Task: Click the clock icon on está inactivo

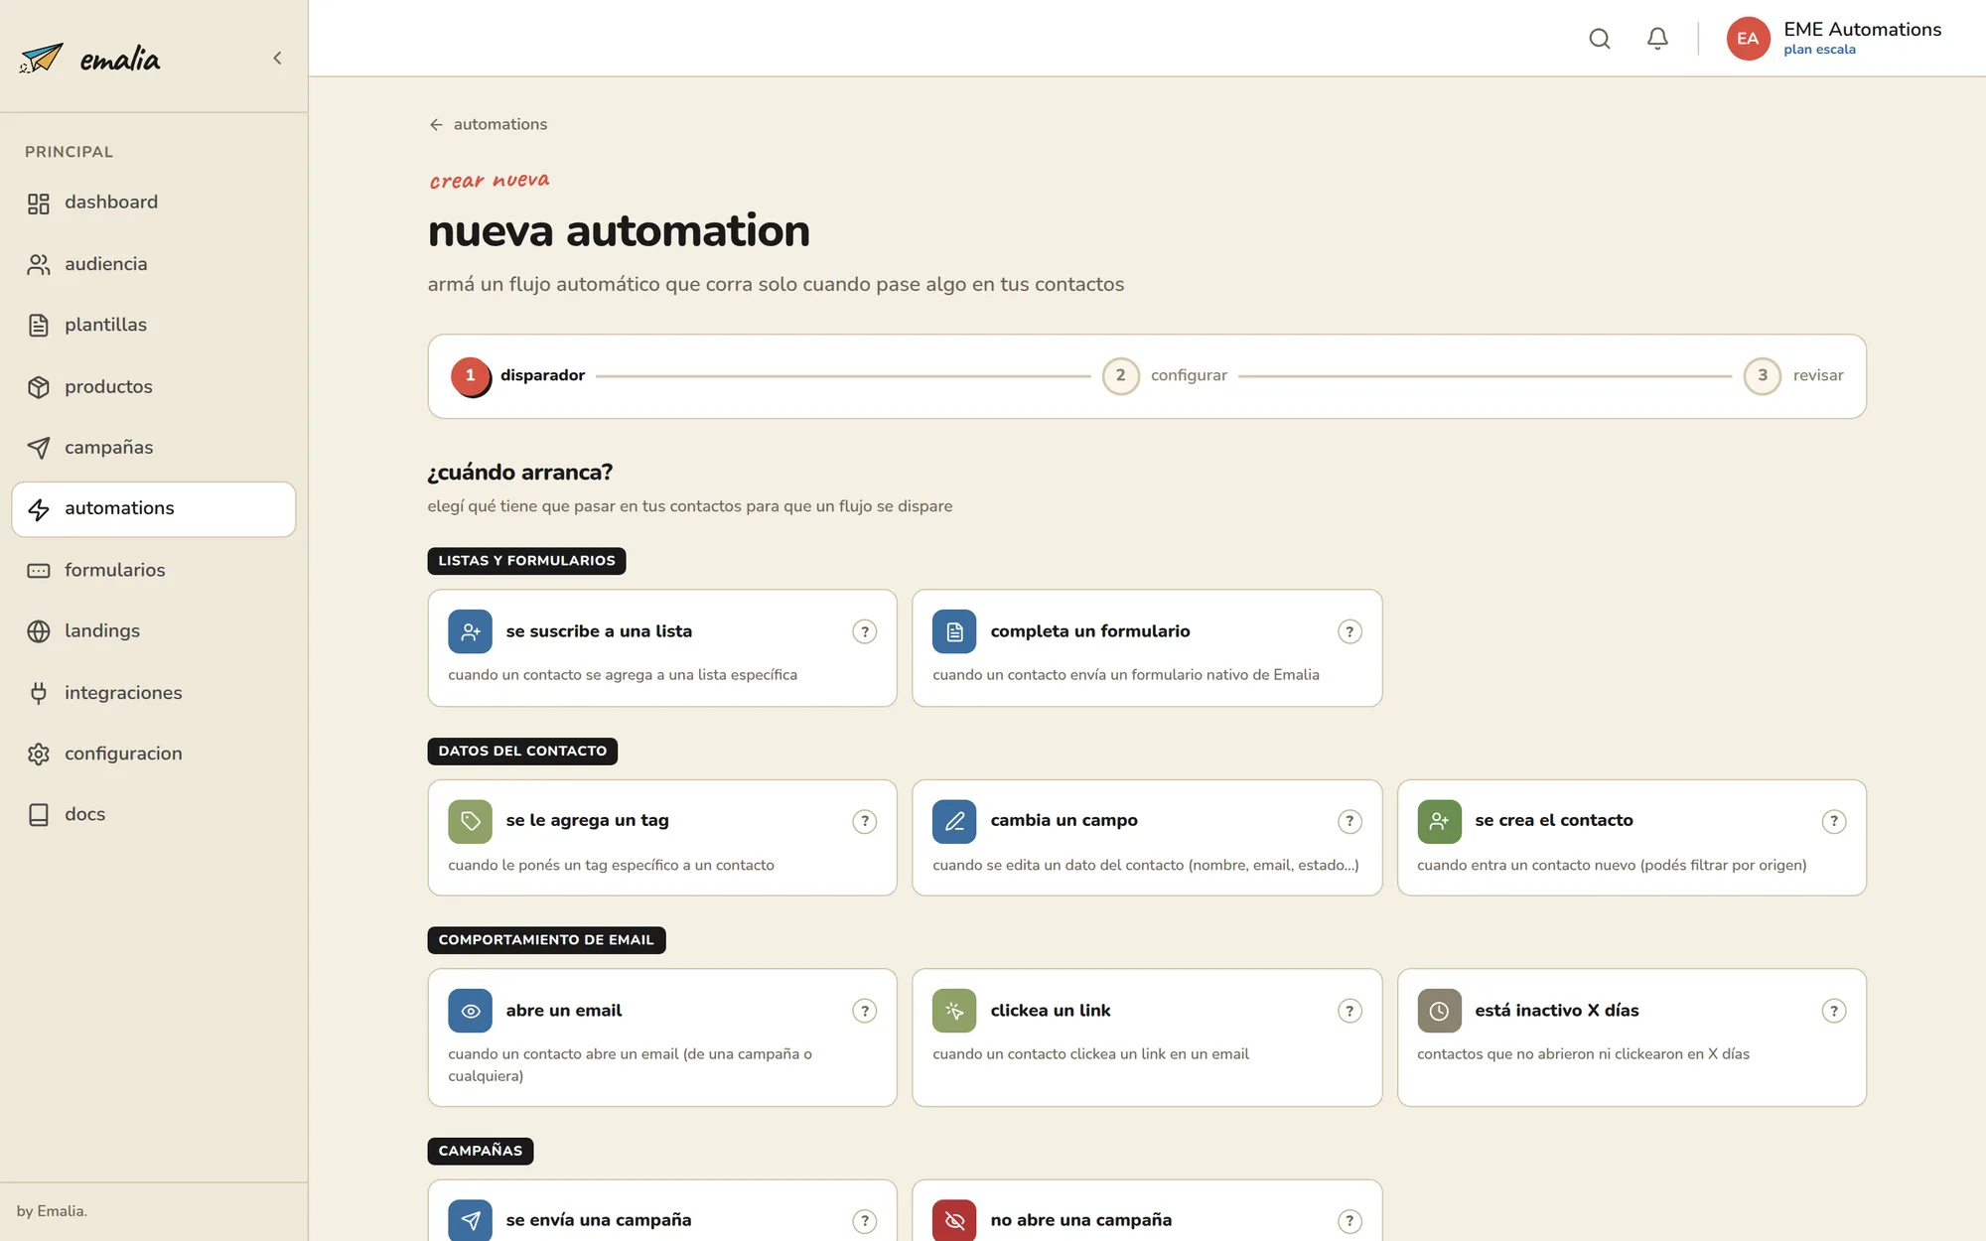Action: click(x=1439, y=1011)
